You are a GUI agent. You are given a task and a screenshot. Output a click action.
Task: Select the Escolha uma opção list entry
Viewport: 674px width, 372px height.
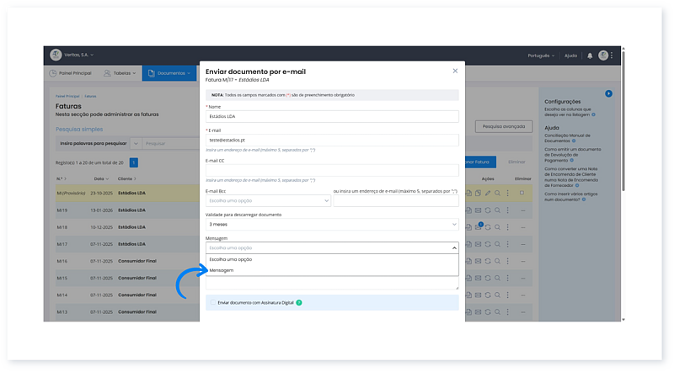click(x=231, y=259)
